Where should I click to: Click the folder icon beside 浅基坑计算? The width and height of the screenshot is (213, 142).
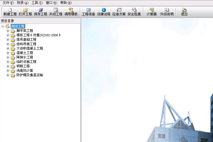(x=13, y=71)
